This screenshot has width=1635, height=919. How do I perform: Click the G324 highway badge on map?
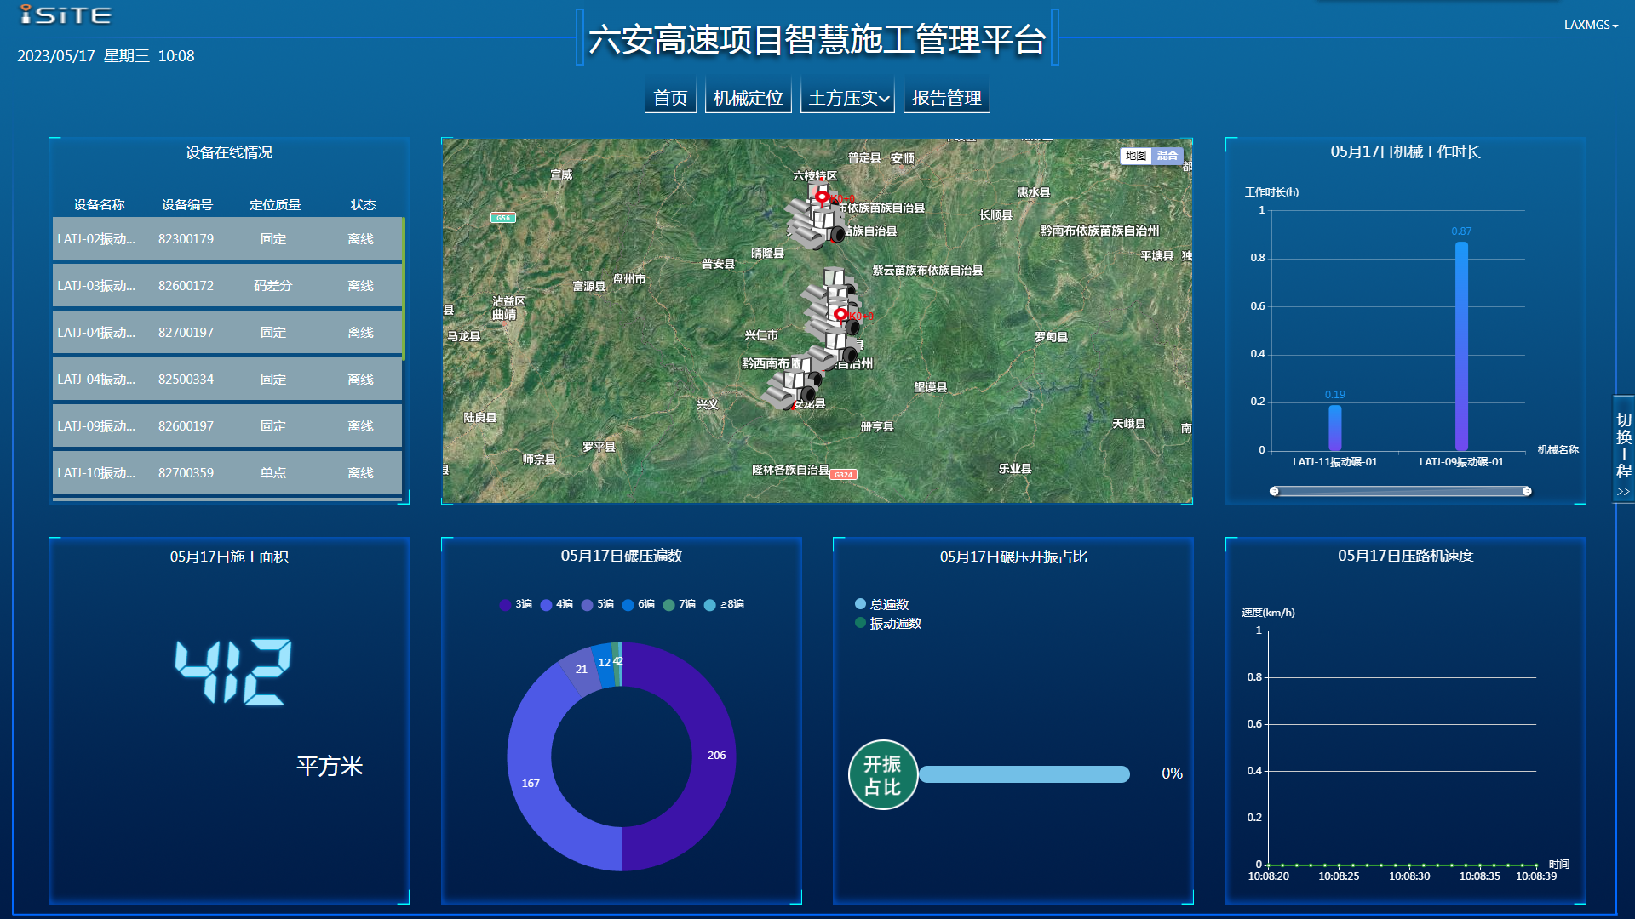pyautogui.click(x=843, y=475)
